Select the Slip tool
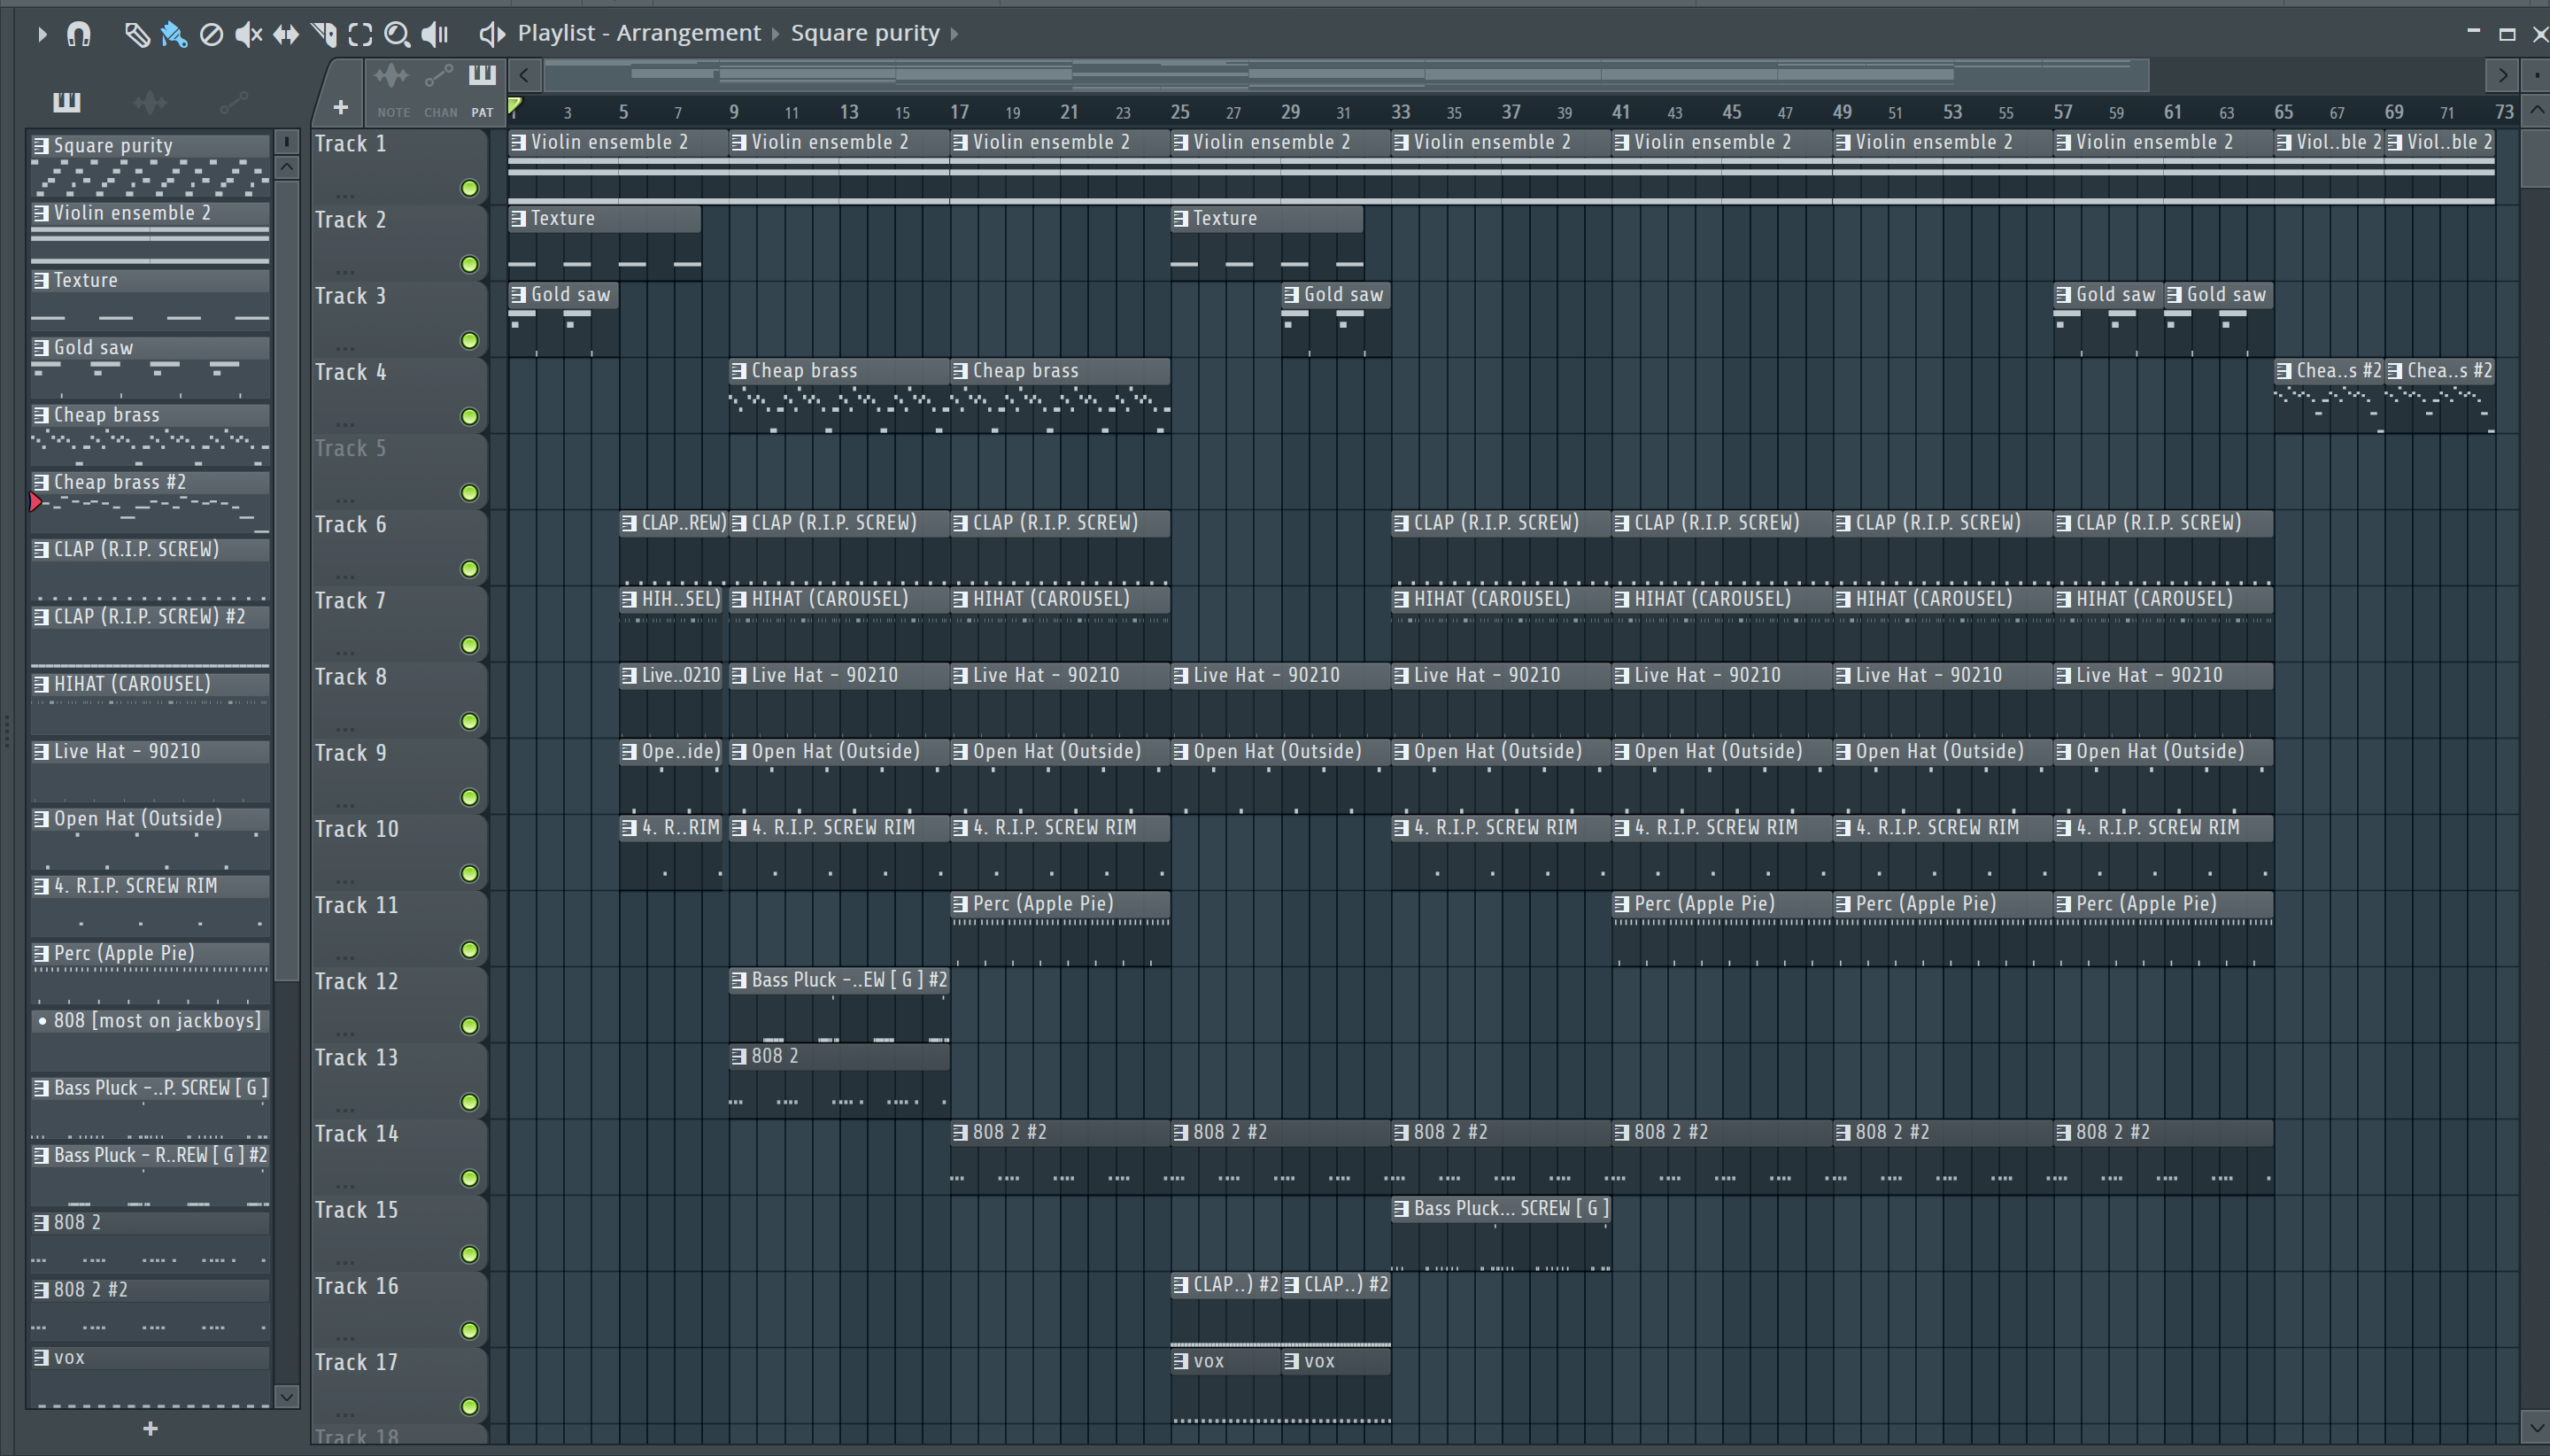Screen dimensions: 2550x1456 [x=286, y=35]
